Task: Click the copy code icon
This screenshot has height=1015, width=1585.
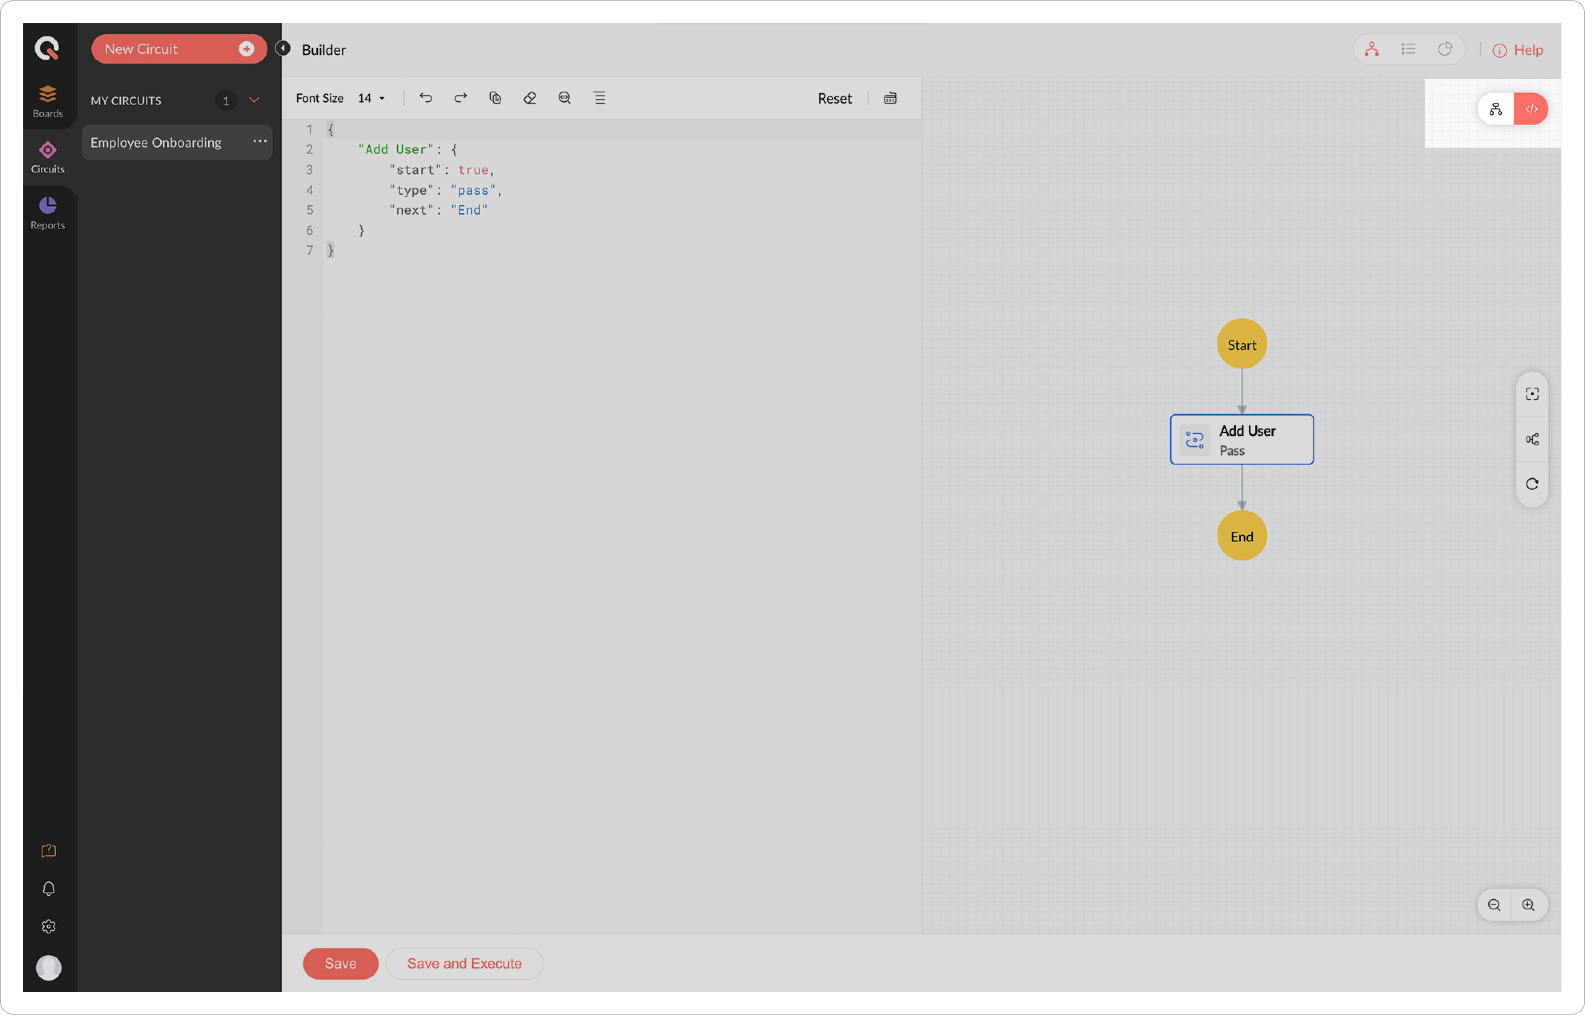Action: point(495,98)
